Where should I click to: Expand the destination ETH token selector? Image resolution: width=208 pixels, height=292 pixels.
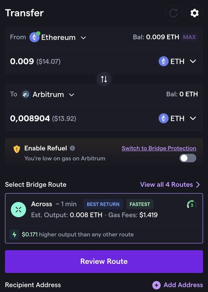click(x=177, y=118)
